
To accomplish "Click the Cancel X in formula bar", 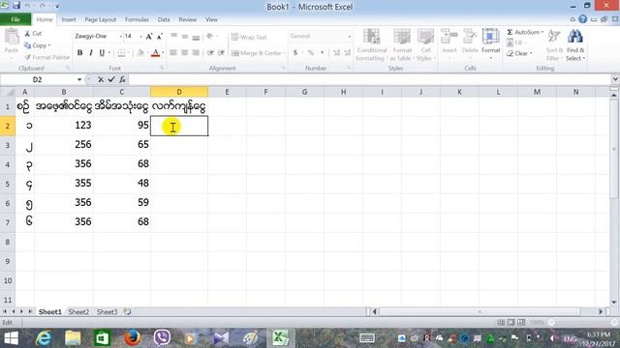I will pyautogui.click(x=101, y=79).
